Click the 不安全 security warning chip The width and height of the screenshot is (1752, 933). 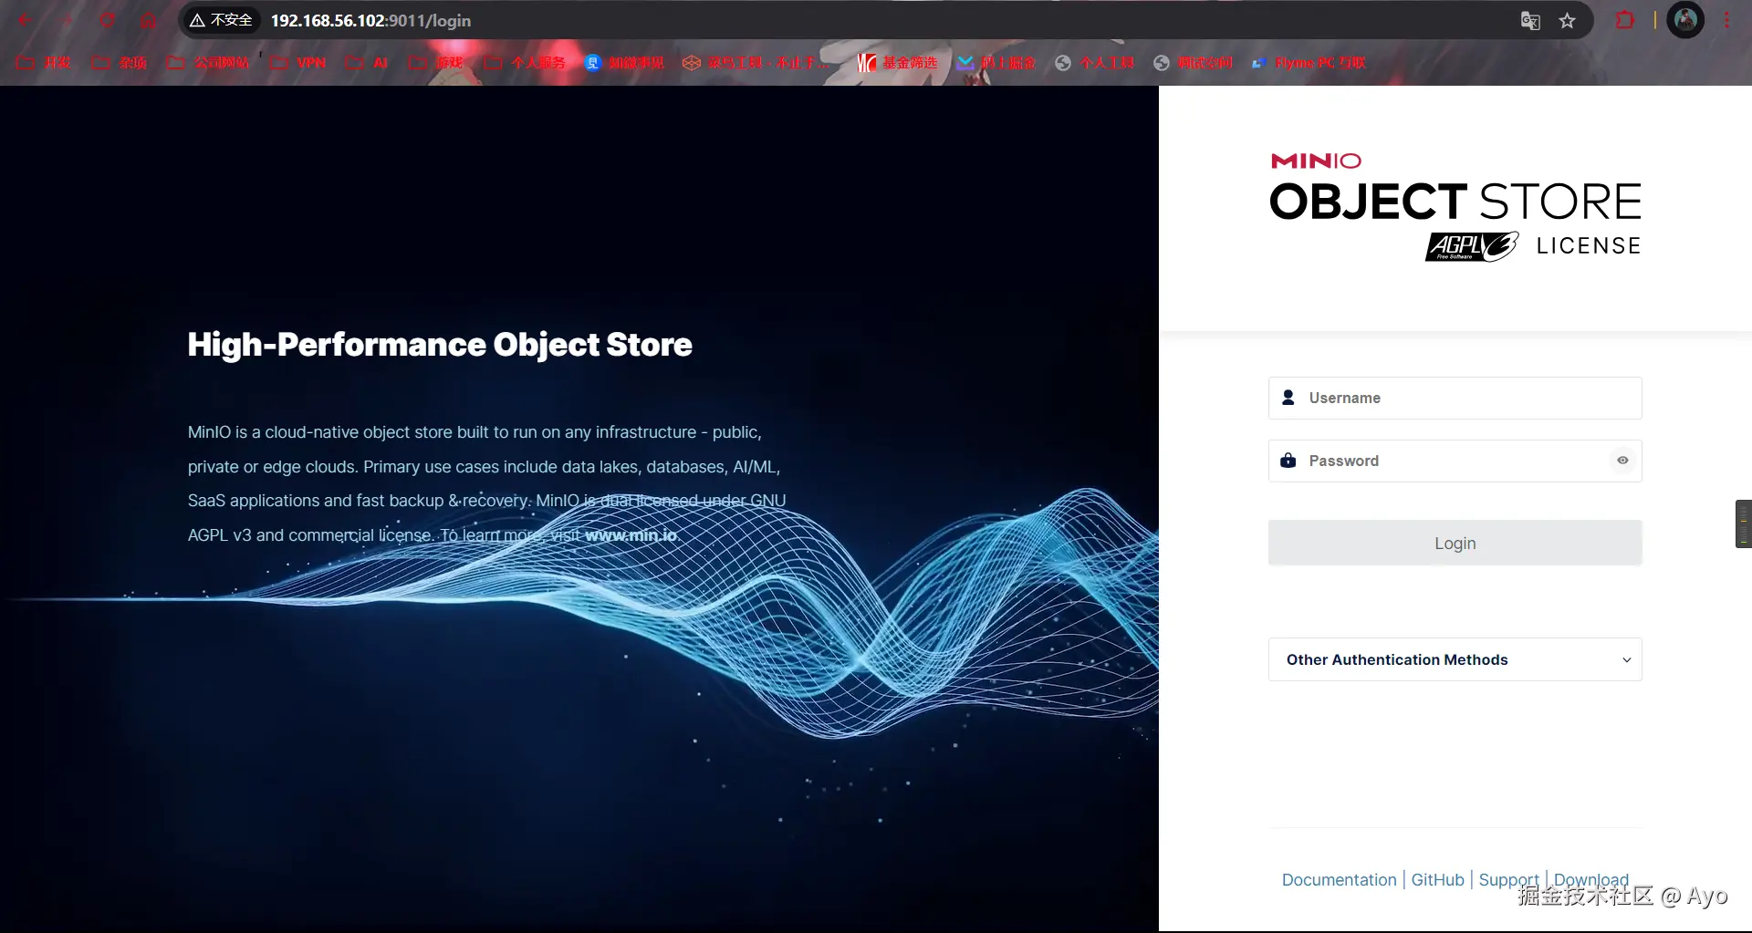[221, 20]
